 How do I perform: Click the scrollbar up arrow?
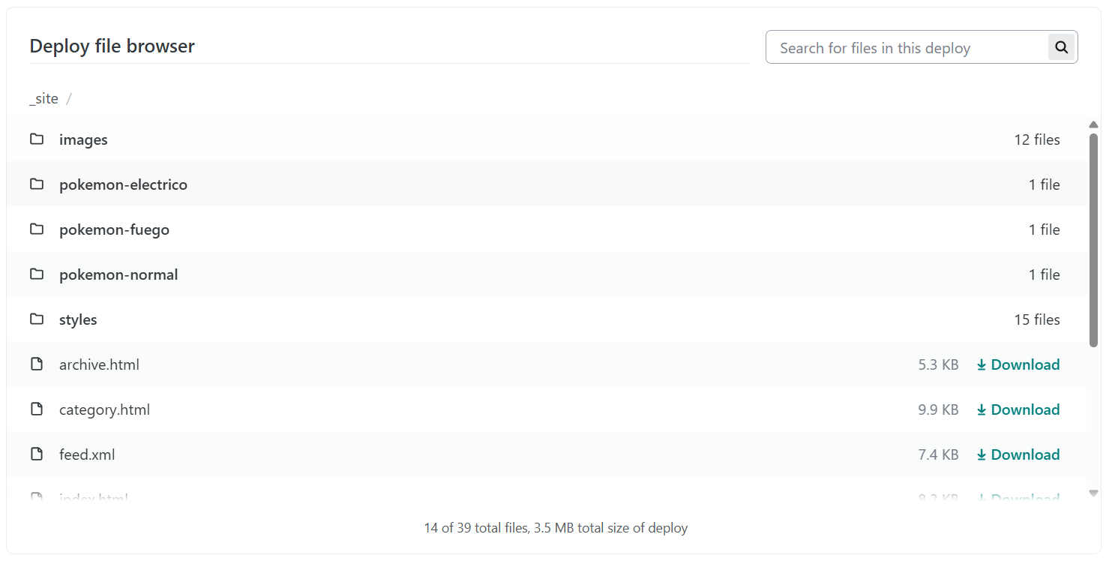pyautogui.click(x=1093, y=124)
